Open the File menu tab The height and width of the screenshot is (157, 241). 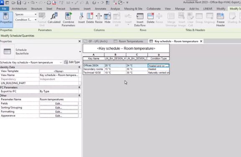(x=4, y=9)
